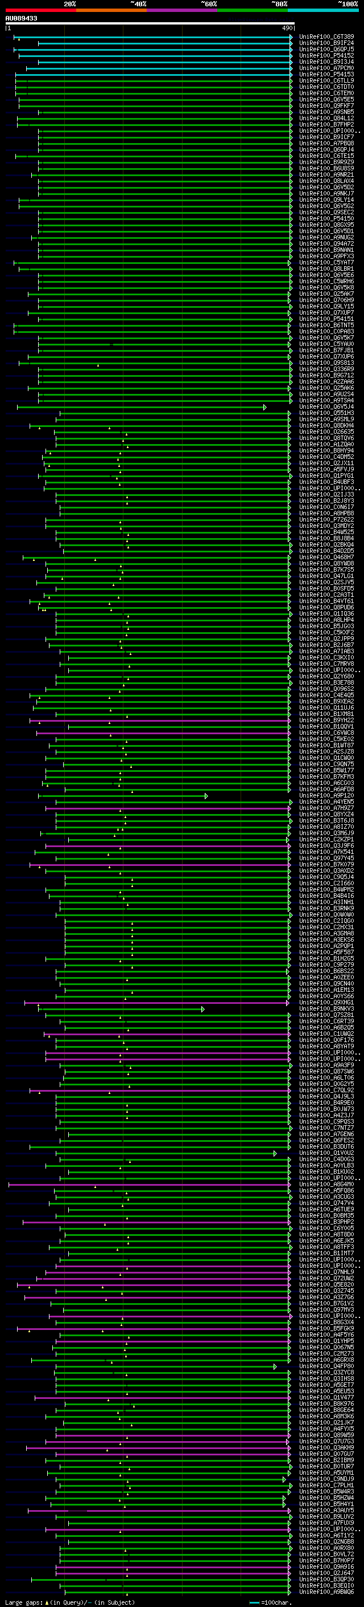Select hit label UniRef100_B6TNT5
Screen dimensions: 364x1607
(326, 325)
